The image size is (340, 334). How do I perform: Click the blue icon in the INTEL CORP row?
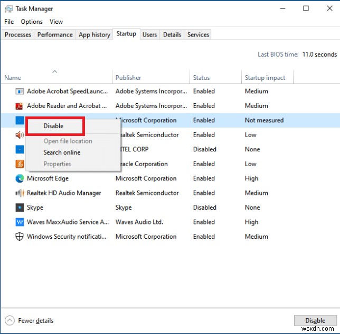[x=20, y=149]
